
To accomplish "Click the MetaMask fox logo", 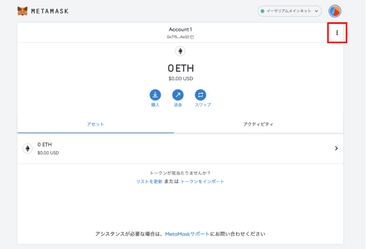I will tap(22, 10).
